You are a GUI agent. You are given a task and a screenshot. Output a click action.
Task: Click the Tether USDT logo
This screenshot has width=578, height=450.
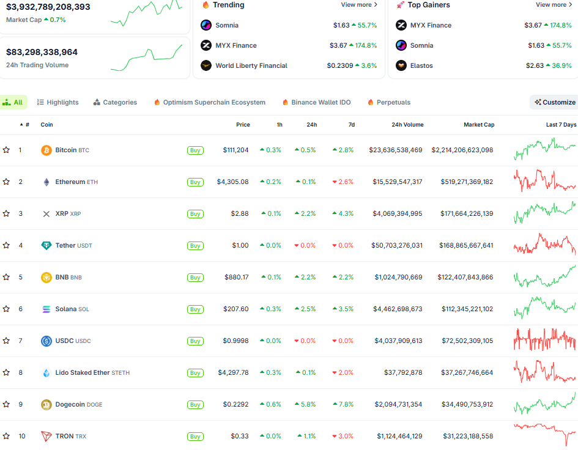46,245
